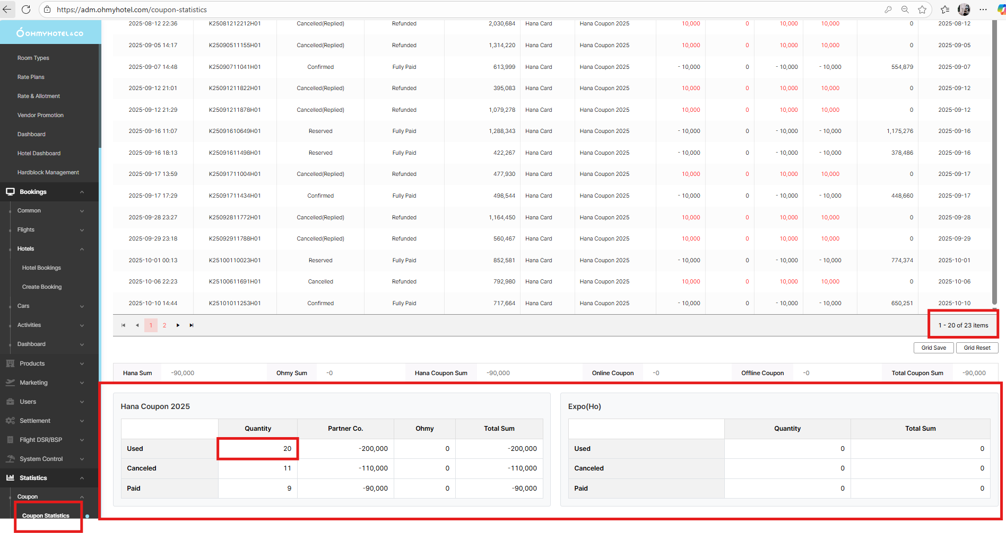Viewport: 1006px width, 533px height.
Task: Expand the Marketing sidebar menu
Action: click(82, 383)
